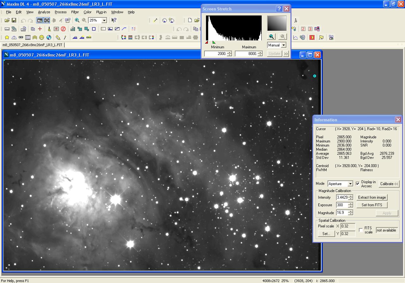Image resolution: width=405 pixels, height=283 pixels.
Task: Click the context help arrow icon
Action: coord(114,20)
